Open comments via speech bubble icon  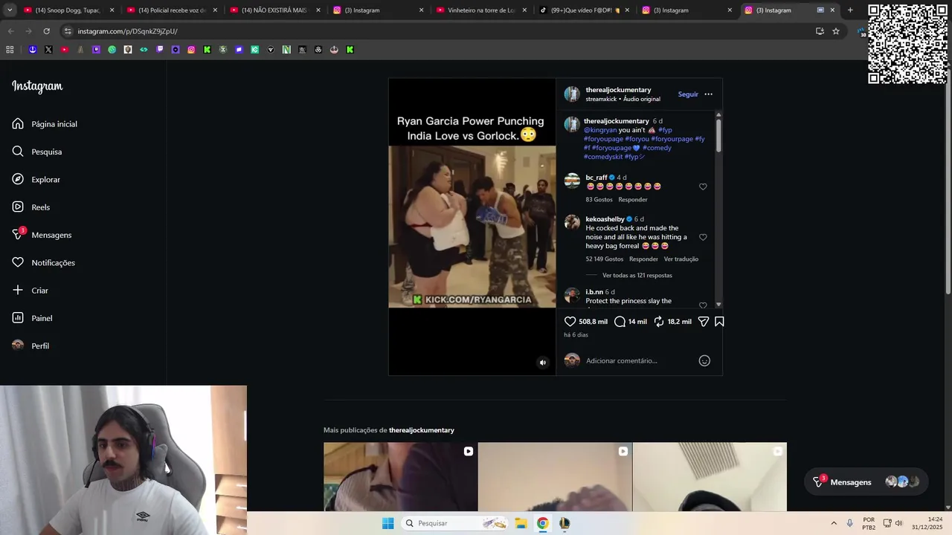(x=620, y=322)
